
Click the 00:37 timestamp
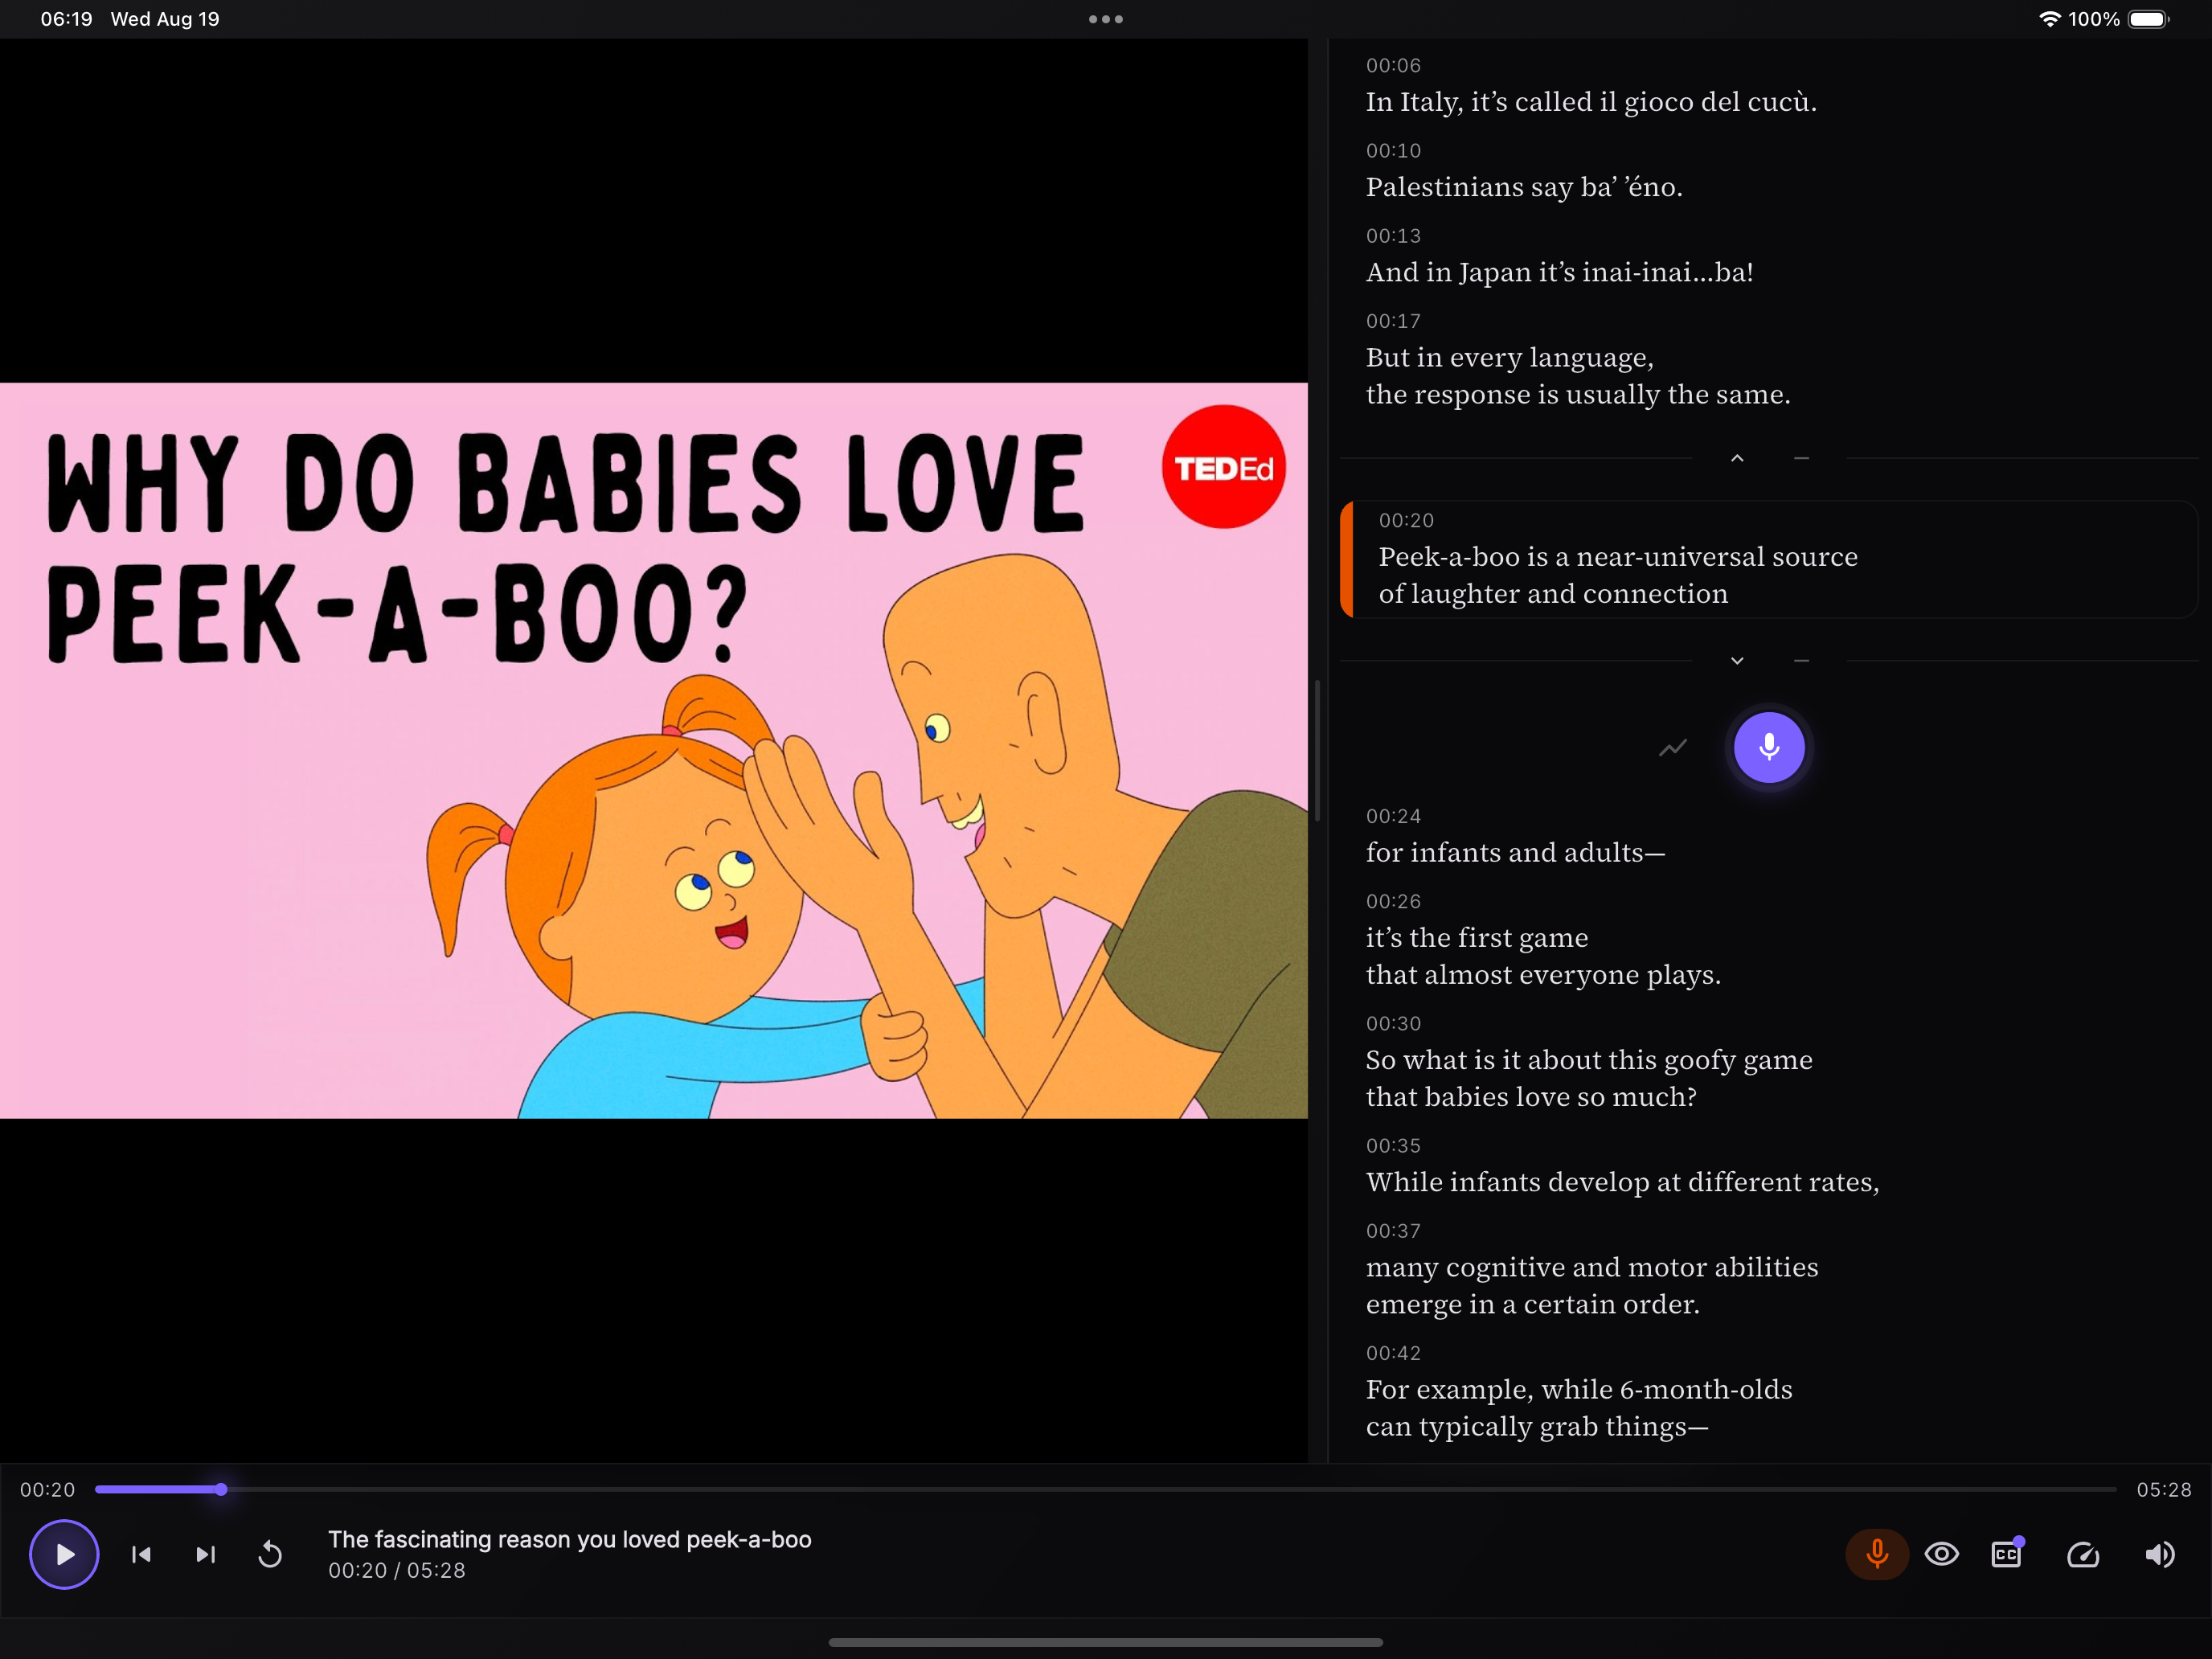click(x=1393, y=1231)
